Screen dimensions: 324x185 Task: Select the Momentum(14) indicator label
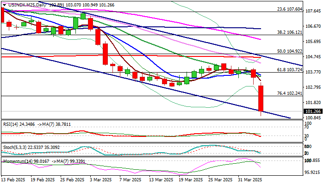point(15,161)
